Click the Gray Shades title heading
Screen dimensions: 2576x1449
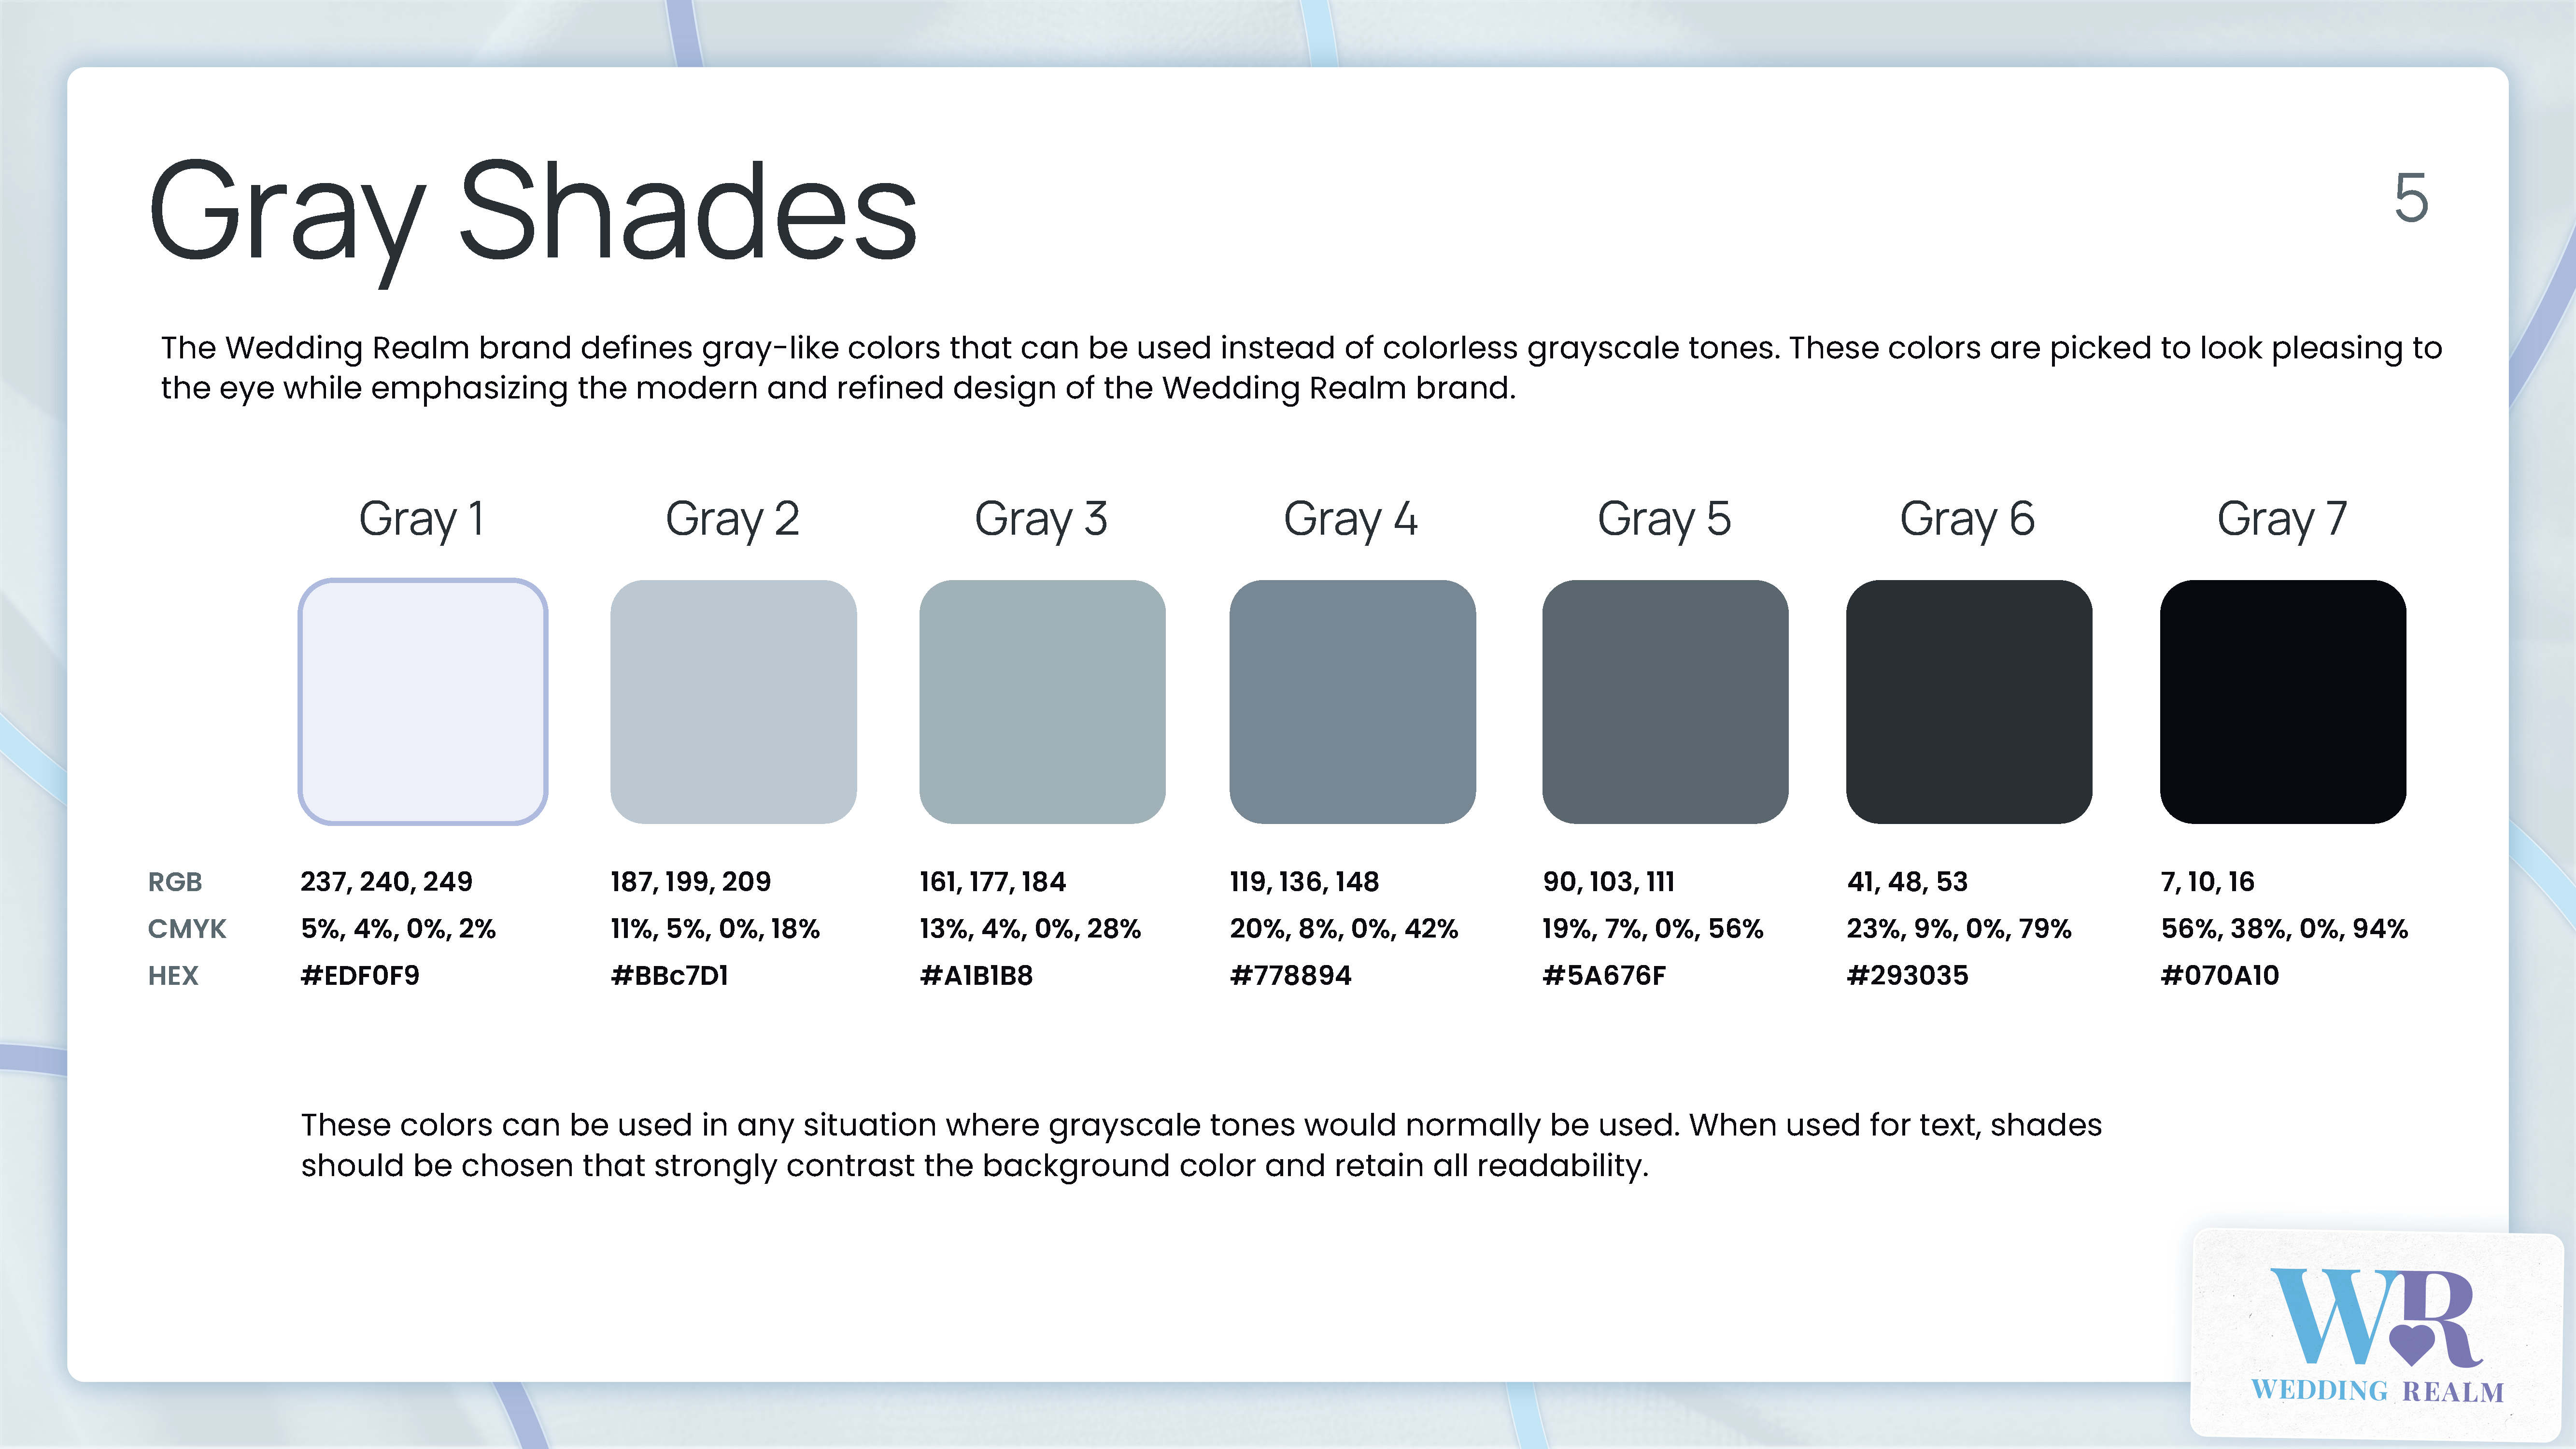point(533,212)
